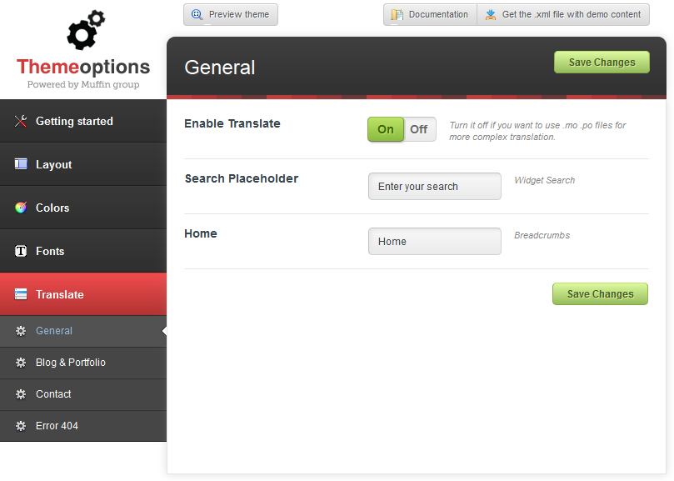Click the Theme options gears logo
The image size is (674, 481).
click(x=86, y=30)
